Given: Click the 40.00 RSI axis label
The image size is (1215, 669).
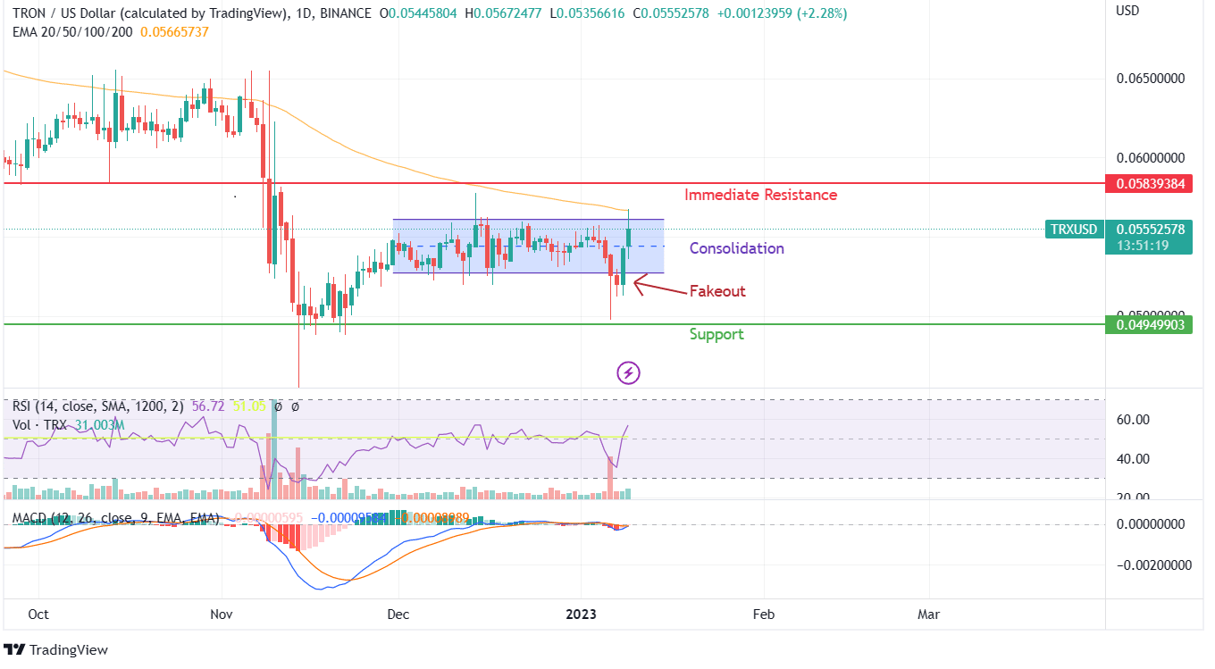Looking at the screenshot, I should [1133, 459].
